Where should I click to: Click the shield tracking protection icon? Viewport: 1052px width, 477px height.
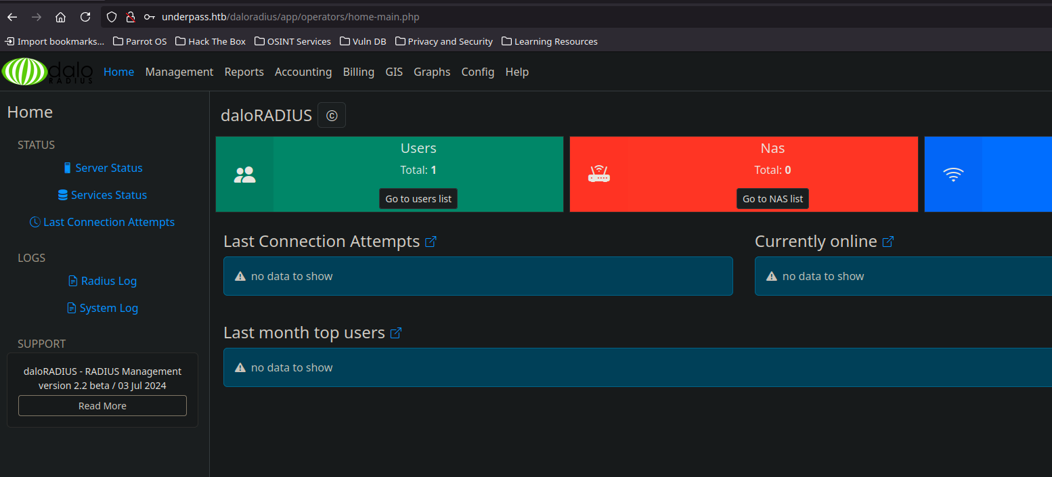[x=112, y=17]
